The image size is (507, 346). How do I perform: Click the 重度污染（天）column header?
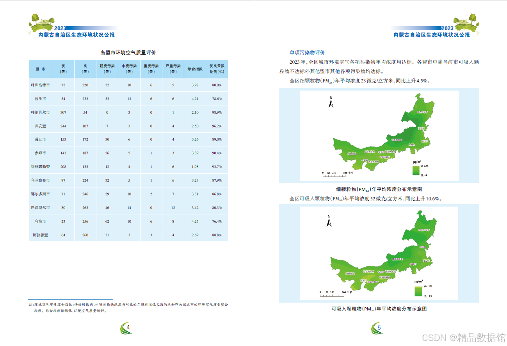point(151,69)
